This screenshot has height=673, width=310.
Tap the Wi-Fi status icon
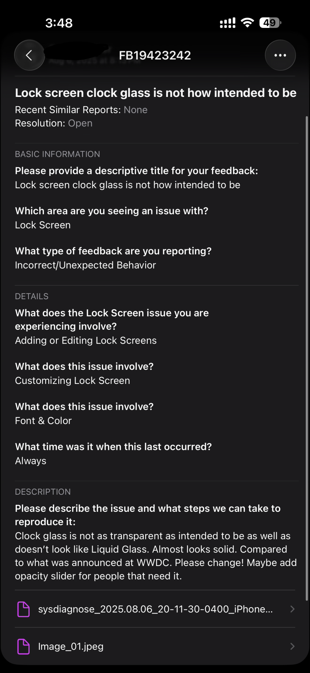pyautogui.click(x=247, y=23)
